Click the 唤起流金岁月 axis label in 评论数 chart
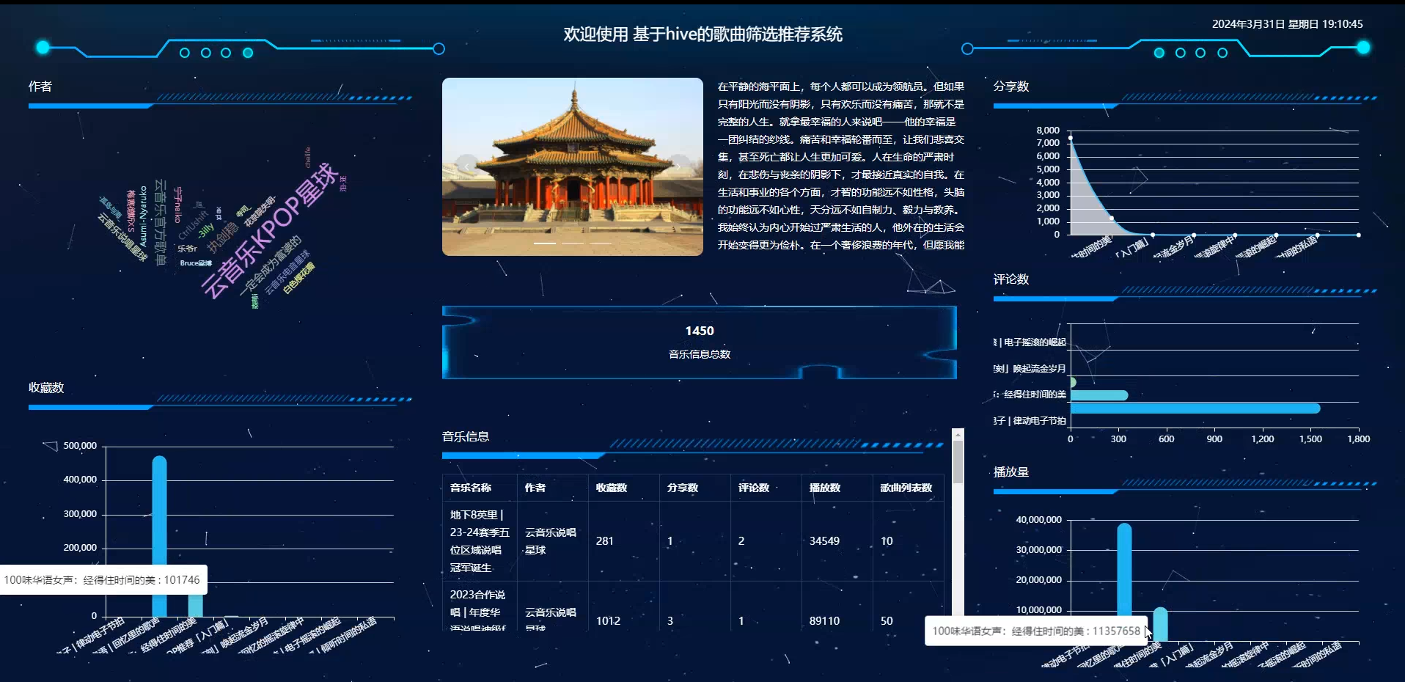The image size is (1405, 682). tap(1030, 369)
